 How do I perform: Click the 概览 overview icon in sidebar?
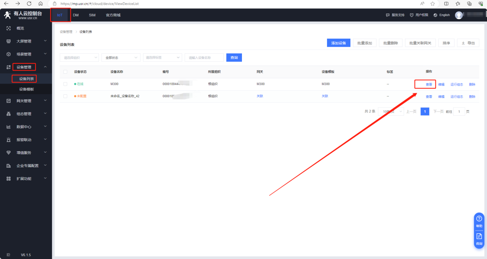8,28
